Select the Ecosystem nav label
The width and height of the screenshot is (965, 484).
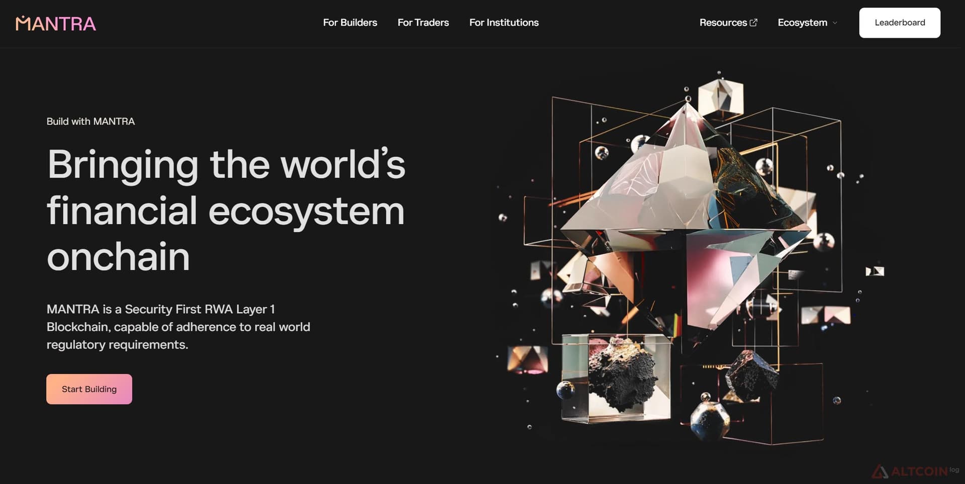click(x=802, y=23)
